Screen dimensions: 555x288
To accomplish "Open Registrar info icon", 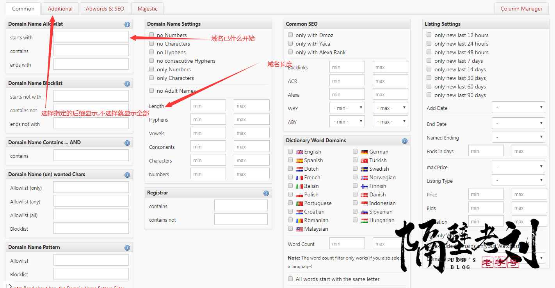I will 266,193.
